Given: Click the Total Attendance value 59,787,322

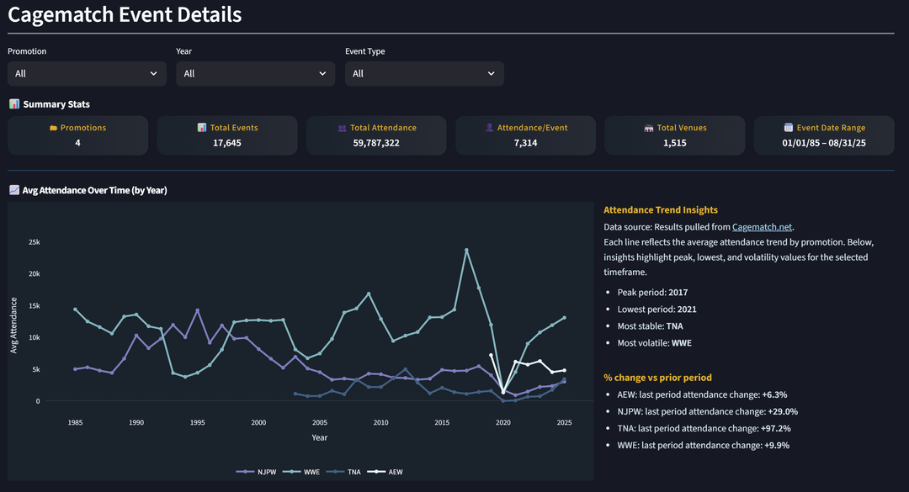Looking at the screenshot, I should [376, 143].
